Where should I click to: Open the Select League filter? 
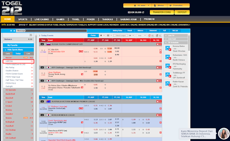[x=121, y=35]
